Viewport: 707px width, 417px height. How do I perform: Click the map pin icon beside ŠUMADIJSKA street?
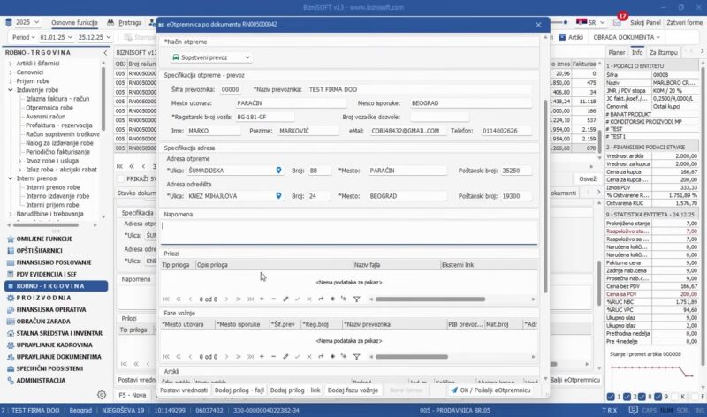coord(279,170)
